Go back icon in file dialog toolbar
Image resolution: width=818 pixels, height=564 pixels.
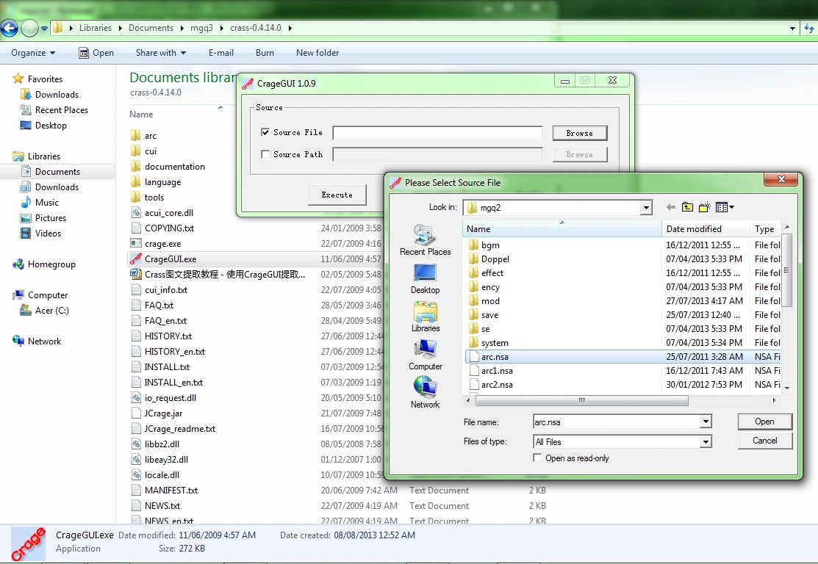click(671, 207)
